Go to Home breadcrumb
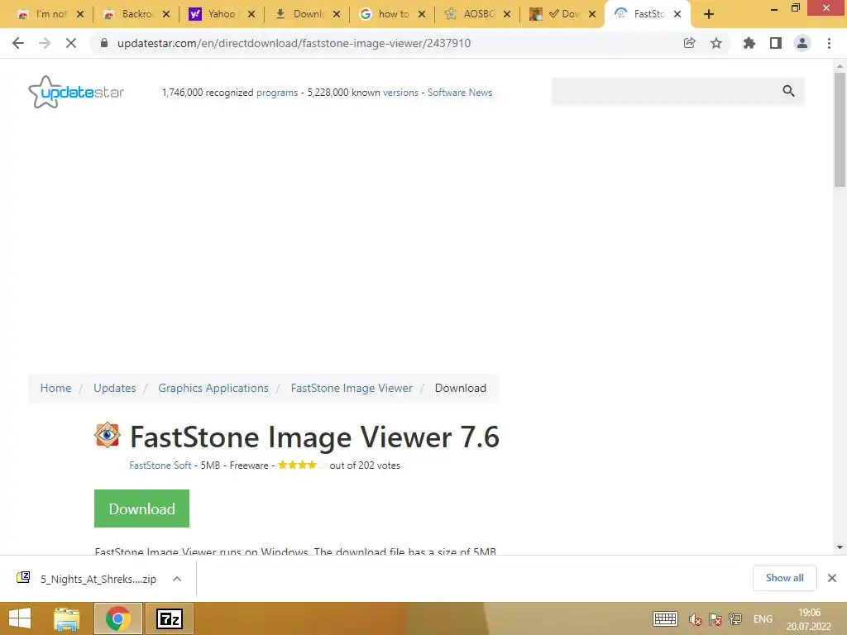The width and height of the screenshot is (847, 635). point(55,388)
